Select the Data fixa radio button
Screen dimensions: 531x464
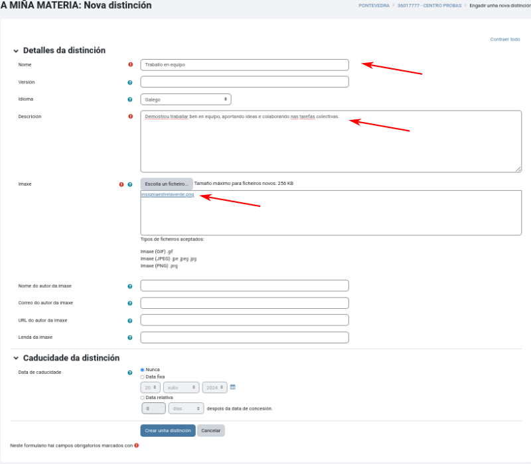(143, 377)
